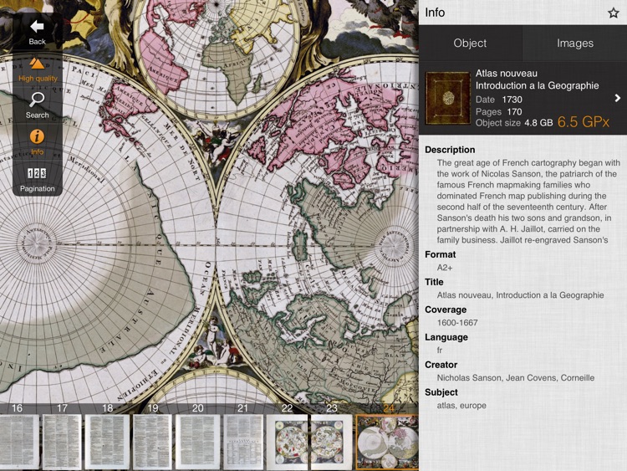Viewport: 627px width, 471px height.
Task: Toggle High quality mode
Action: click(x=38, y=70)
